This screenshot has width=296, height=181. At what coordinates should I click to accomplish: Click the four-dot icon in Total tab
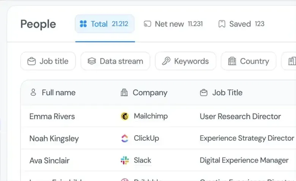click(83, 24)
